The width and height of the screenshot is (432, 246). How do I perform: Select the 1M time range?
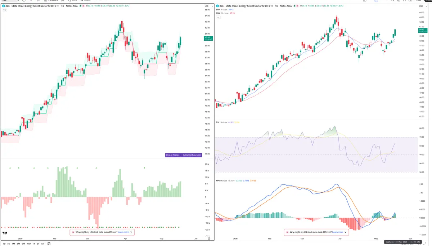[x=13, y=244]
